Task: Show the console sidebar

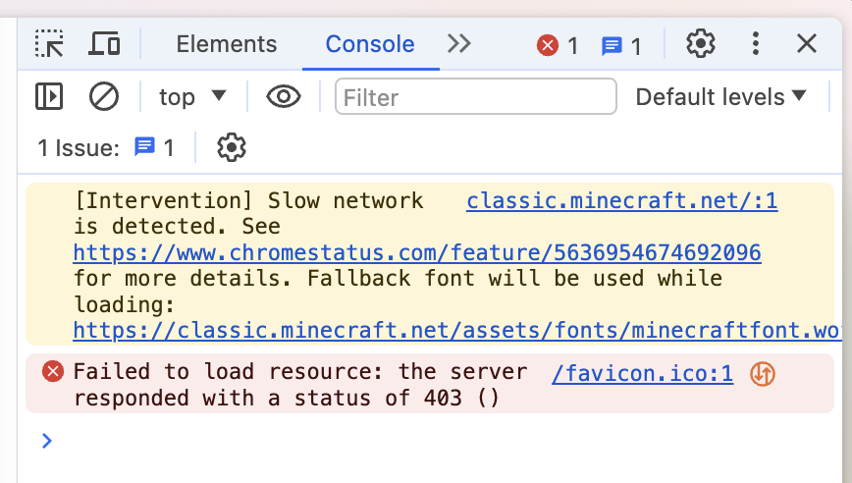Action: (x=49, y=96)
